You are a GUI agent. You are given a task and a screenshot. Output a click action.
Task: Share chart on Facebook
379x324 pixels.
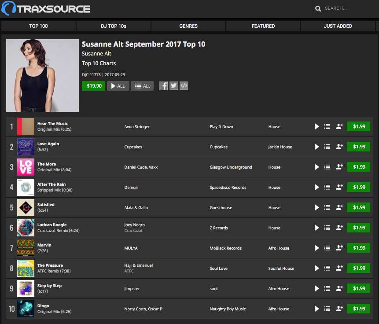[x=163, y=86]
